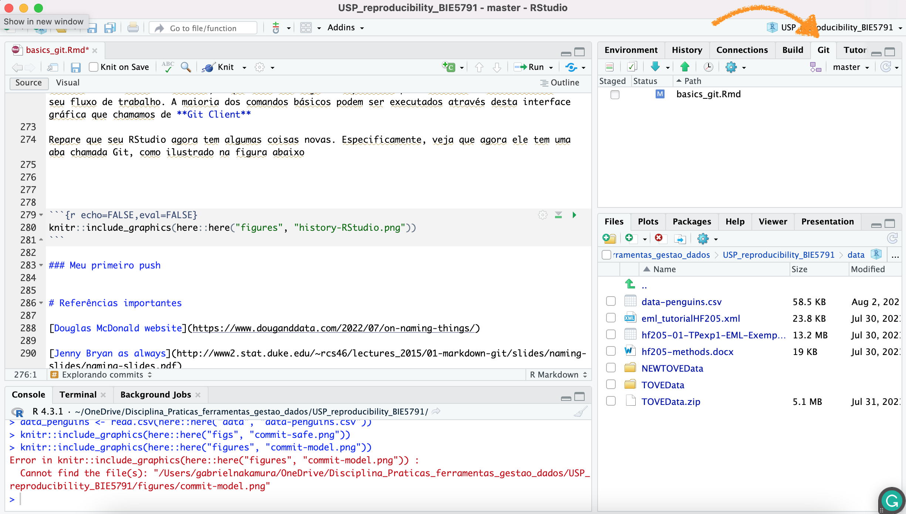
Task: Run the selected lines
Action: pyautogui.click(x=529, y=67)
